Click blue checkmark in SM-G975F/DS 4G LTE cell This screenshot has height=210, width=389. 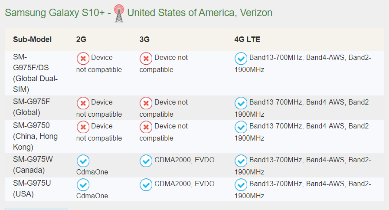(241, 59)
